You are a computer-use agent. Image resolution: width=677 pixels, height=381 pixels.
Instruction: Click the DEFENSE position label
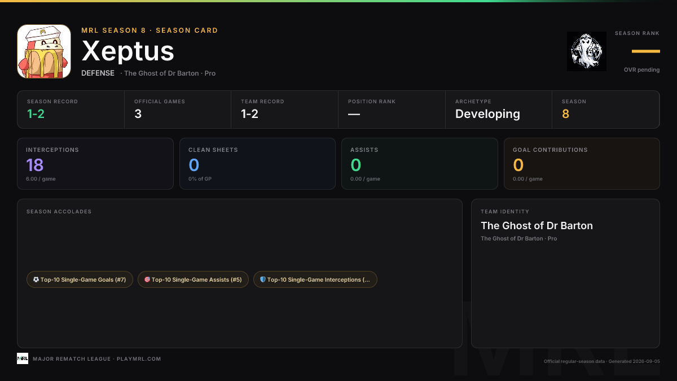pyautogui.click(x=98, y=73)
